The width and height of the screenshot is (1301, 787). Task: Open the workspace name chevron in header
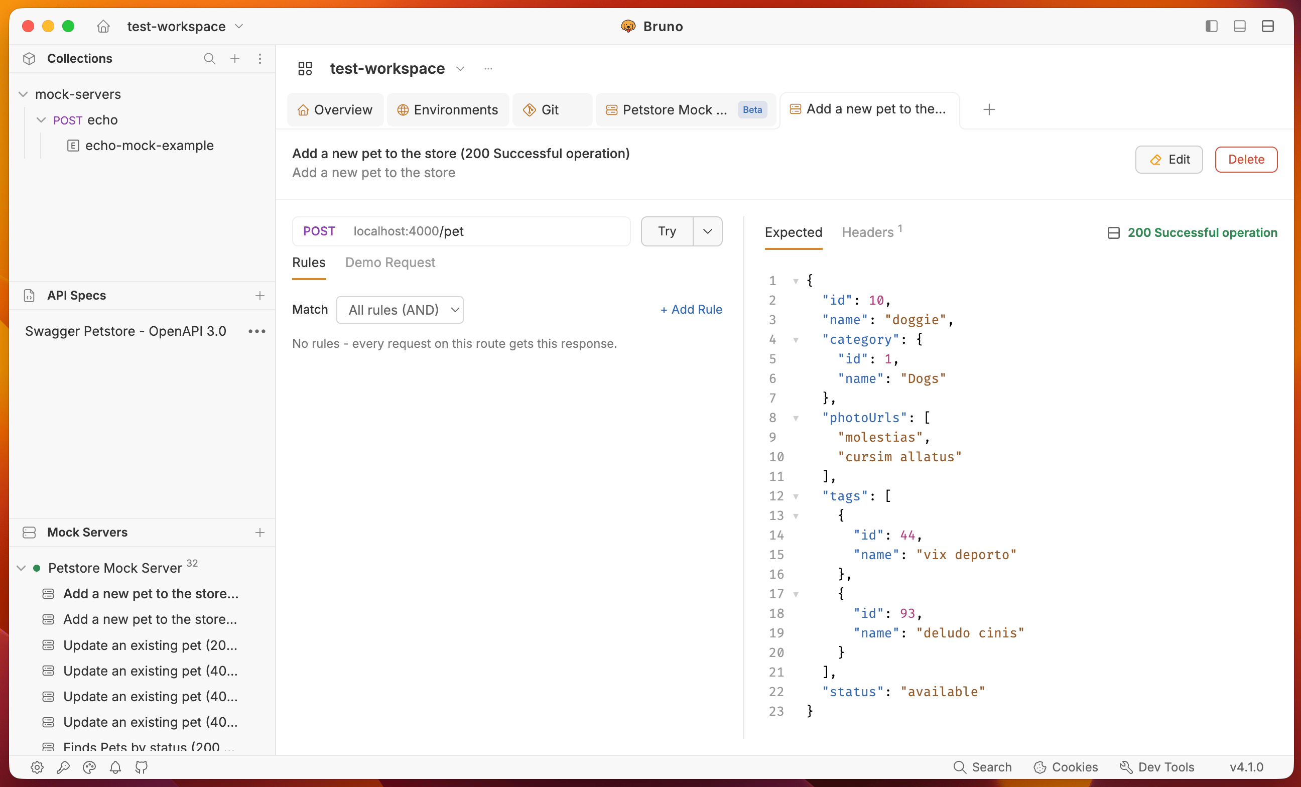pyautogui.click(x=460, y=69)
